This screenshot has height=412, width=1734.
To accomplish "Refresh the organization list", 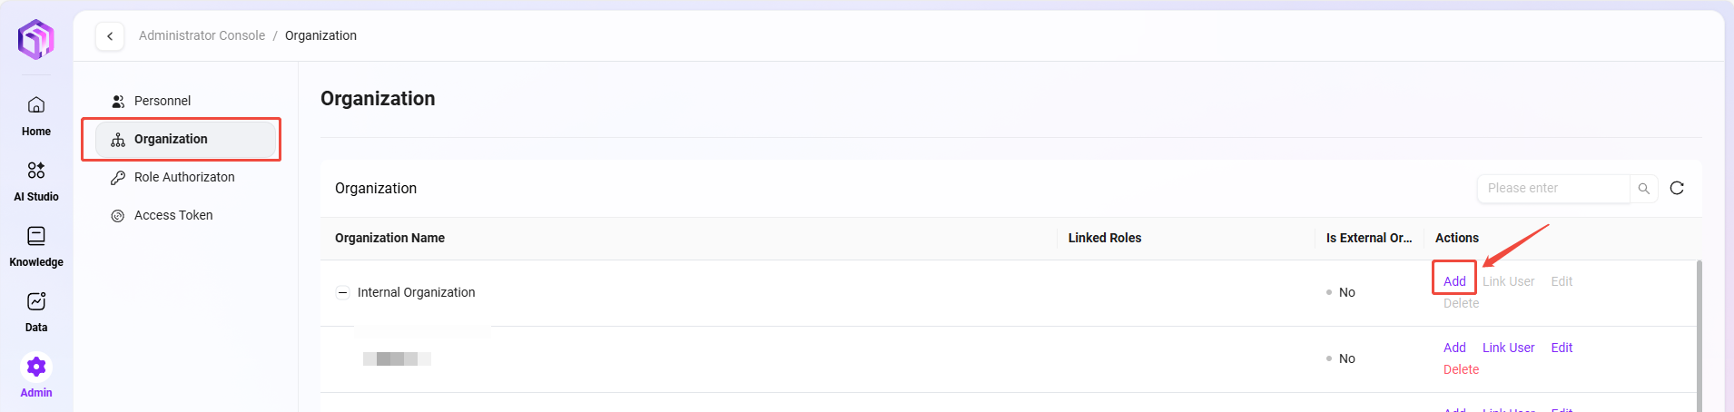I will click(x=1677, y=188).
